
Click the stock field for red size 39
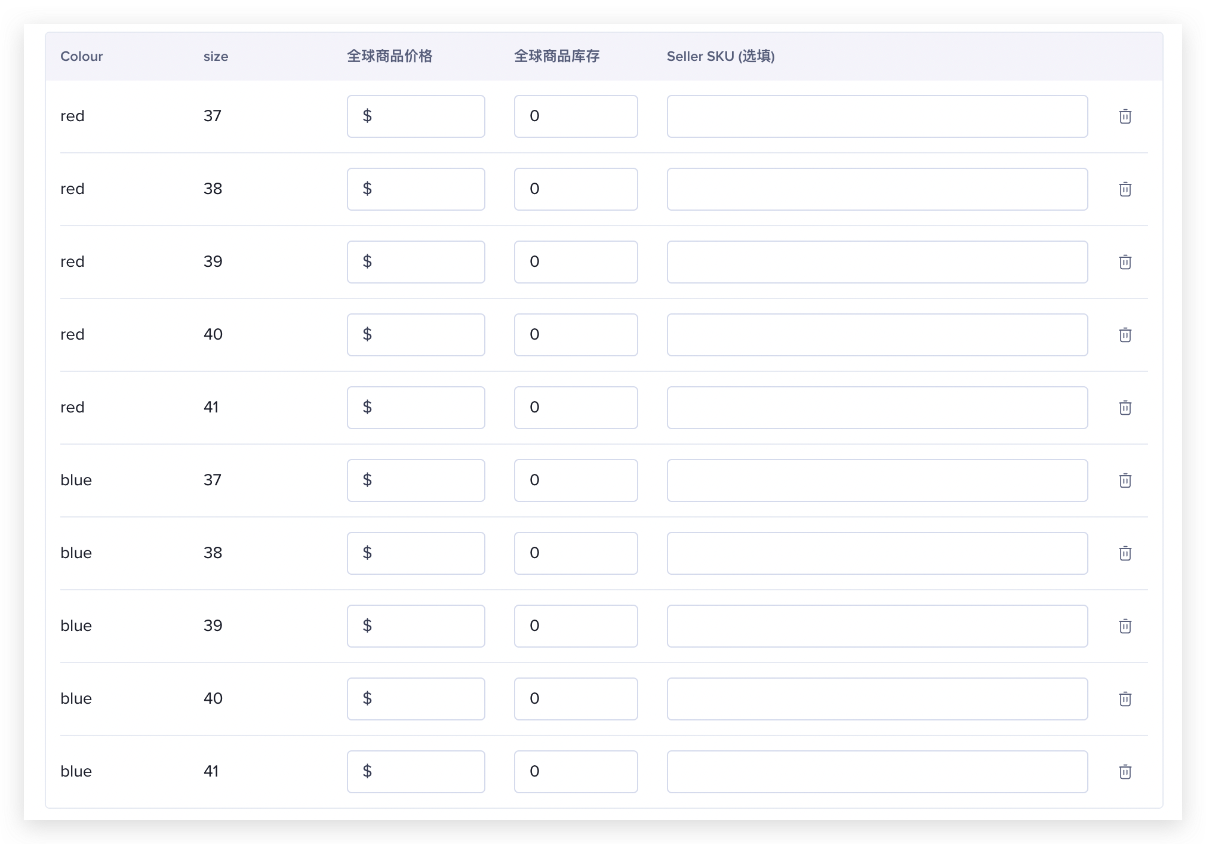pyautogui.click(x=575, y=261)
